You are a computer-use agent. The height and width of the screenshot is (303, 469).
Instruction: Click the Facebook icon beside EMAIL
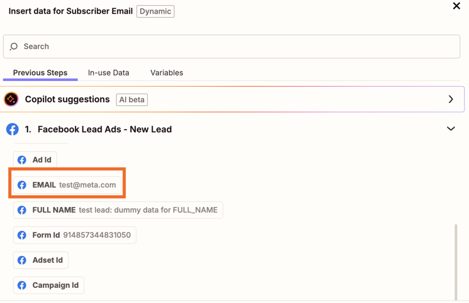[x=22, y=185]
